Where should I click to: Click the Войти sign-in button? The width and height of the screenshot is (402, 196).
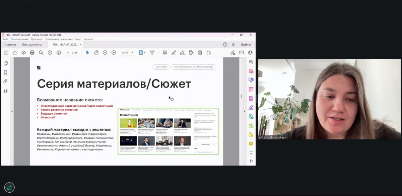pyautogui.click(x=246, y=44)
